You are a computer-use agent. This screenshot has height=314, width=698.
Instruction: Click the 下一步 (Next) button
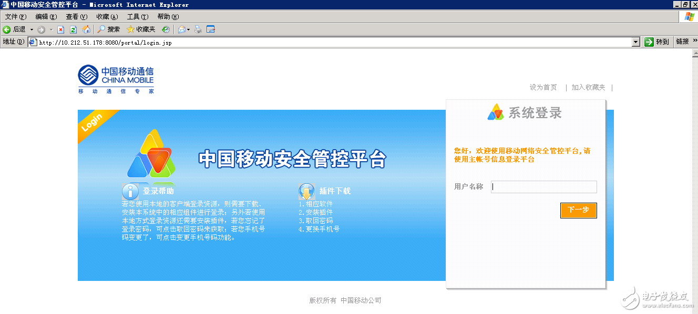(x=578, y=210)
